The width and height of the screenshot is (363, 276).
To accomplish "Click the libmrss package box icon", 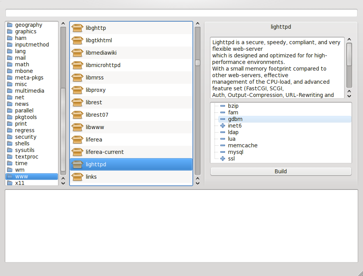I will coord(77,78).
